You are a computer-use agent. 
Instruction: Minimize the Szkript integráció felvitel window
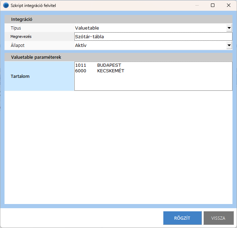[197, 5]
